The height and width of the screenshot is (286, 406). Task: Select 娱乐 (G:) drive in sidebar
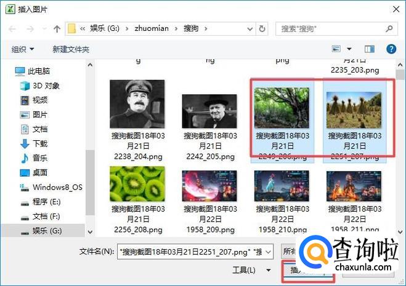coord(47,231)
